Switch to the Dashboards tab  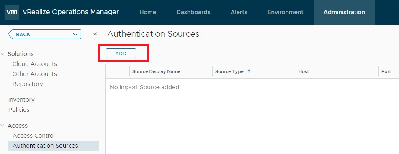(193, 12)
